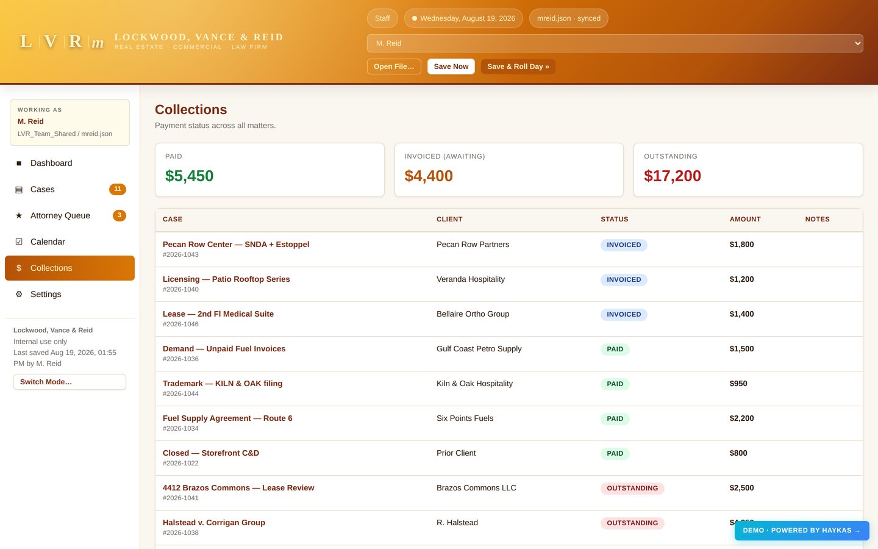Viewport: 878px width, 549px height.
Task: Click PAID badge for Six Points Fuels
Action: (615, 419)
